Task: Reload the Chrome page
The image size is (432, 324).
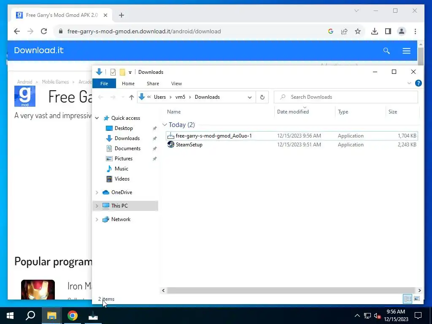Action: tap(44, 31)
